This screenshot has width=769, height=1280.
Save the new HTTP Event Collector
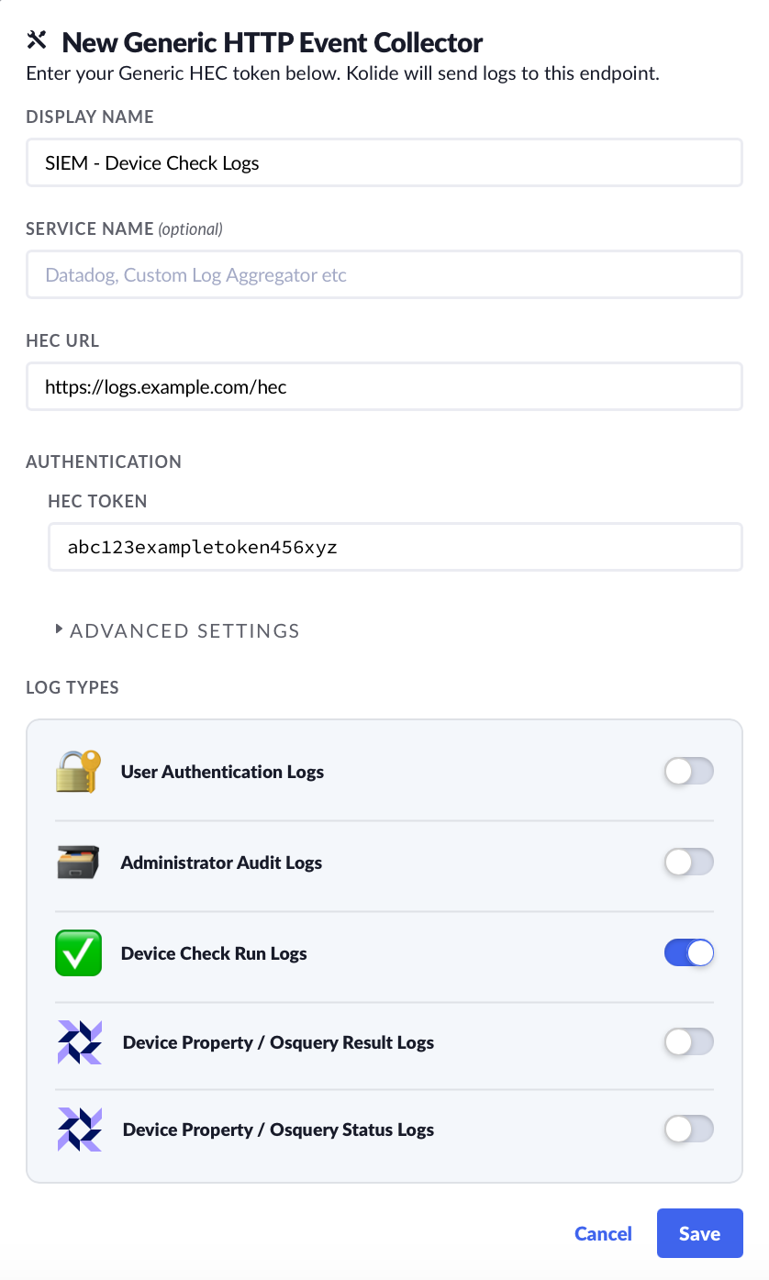pyautogui.click(x=699, y=1233)
